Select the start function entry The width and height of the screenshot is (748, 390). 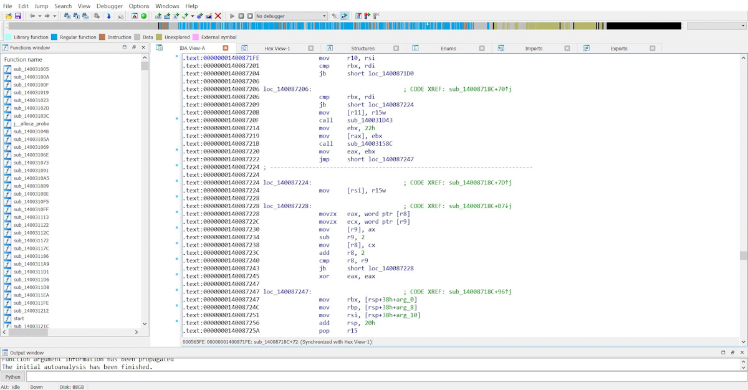point(19,318)
